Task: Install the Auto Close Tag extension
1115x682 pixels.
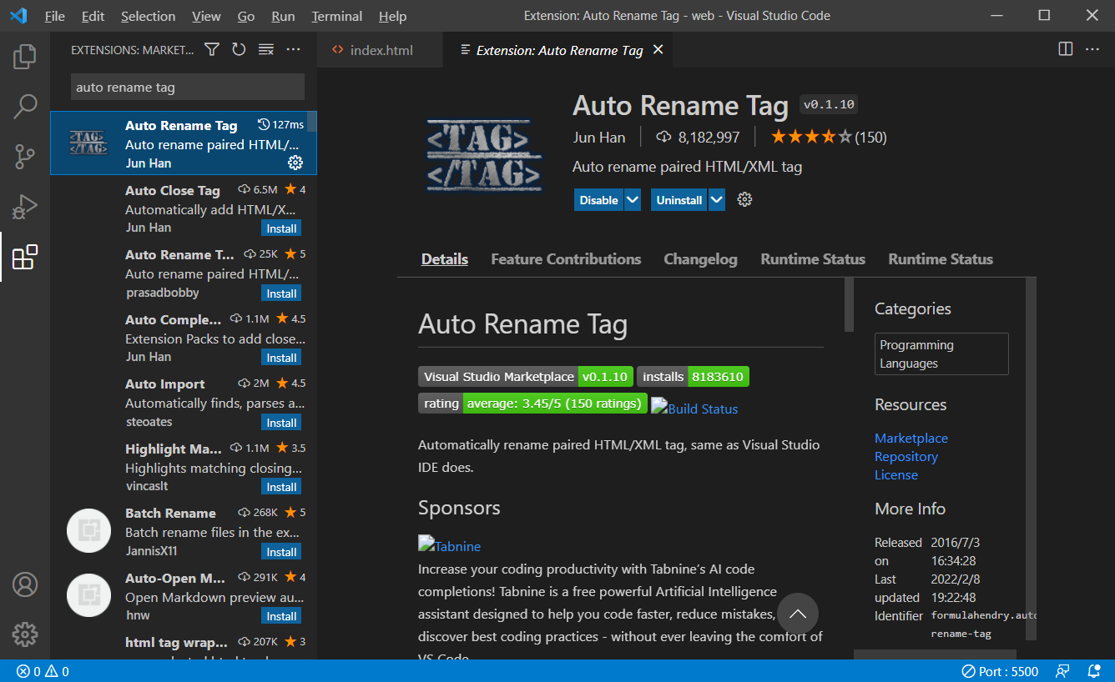Action: tap(281, 228)
